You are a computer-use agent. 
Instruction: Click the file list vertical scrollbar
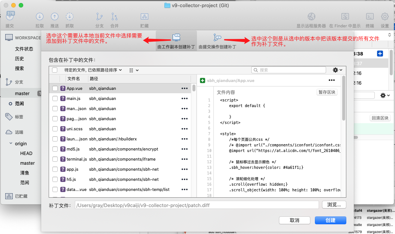click(194, 88)
